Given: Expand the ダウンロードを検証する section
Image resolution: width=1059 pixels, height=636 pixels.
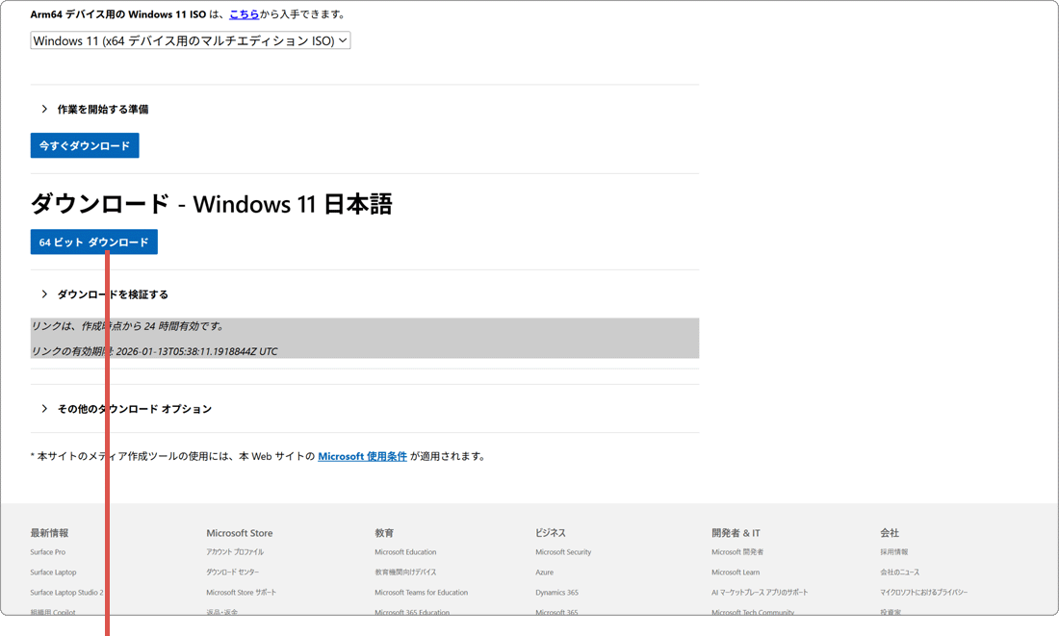Looking at the screenshot, I should tap(112, 294).
